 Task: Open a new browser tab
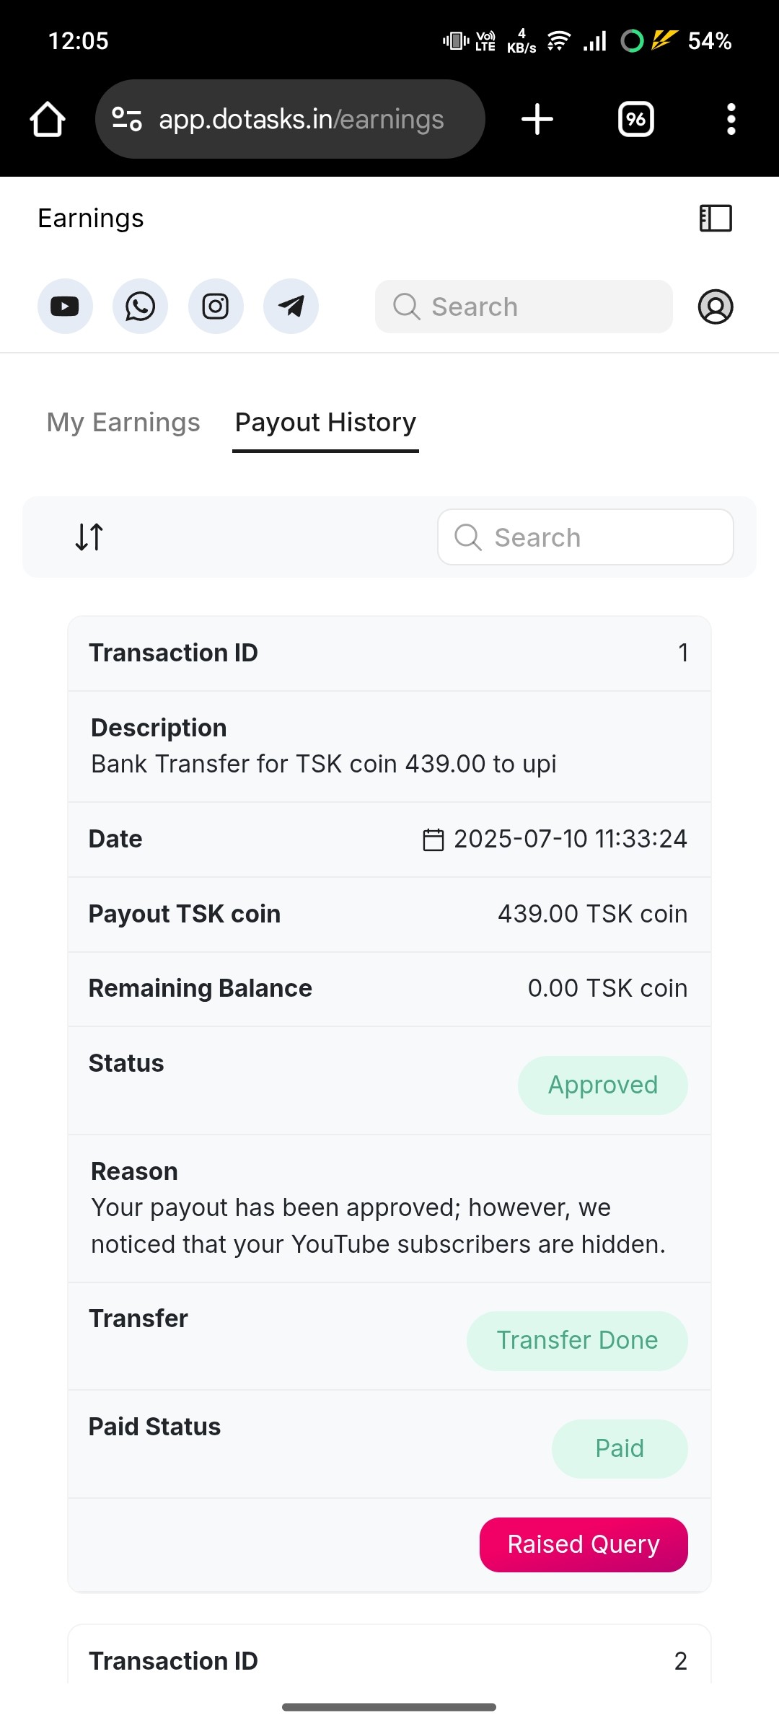(x=537, y=119)
